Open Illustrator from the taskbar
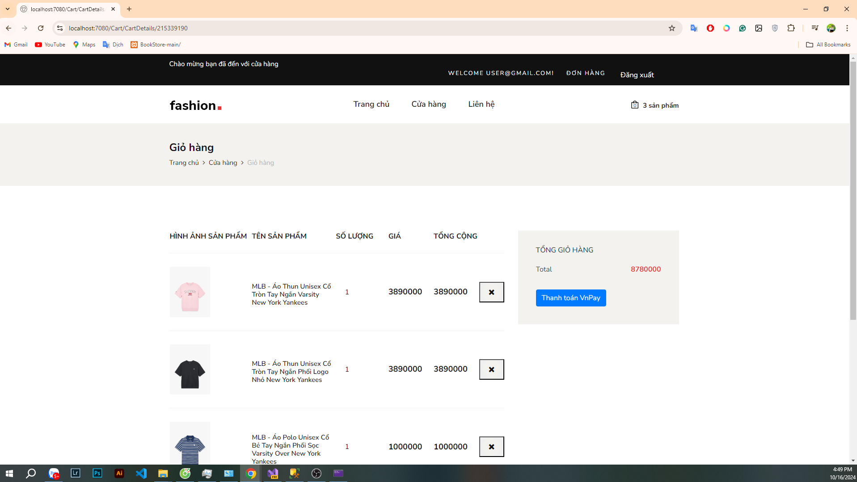The width and height of the screenshot is (857, 482). point(119,474)
